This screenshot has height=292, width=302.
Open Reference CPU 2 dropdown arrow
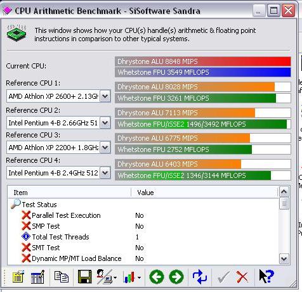click(105, 123)
